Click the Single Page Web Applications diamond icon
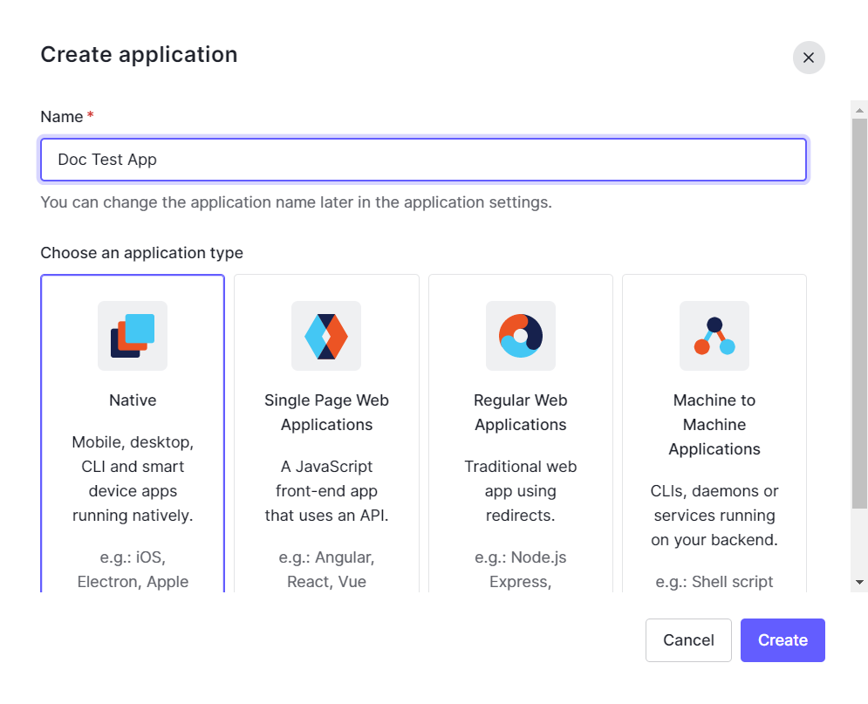 326,336
